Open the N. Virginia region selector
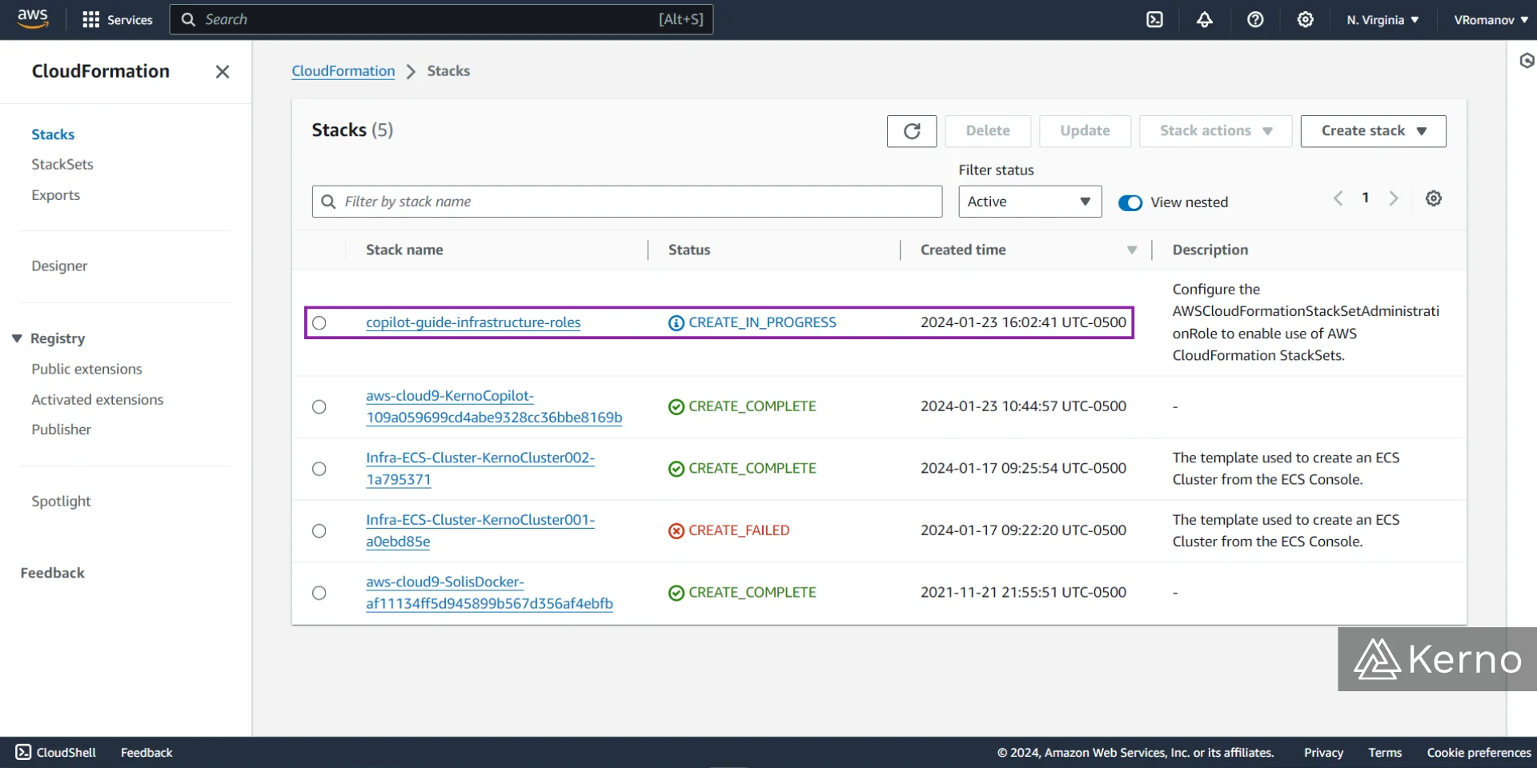The image size is (1537, 768). (x=1382, y=20)
